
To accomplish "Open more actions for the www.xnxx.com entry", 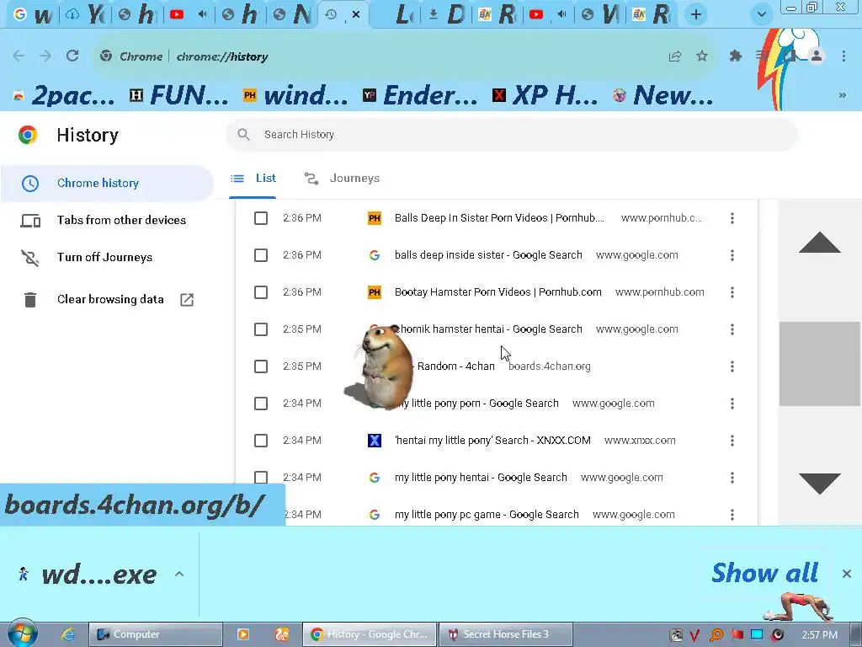I will tap(732, 441).
